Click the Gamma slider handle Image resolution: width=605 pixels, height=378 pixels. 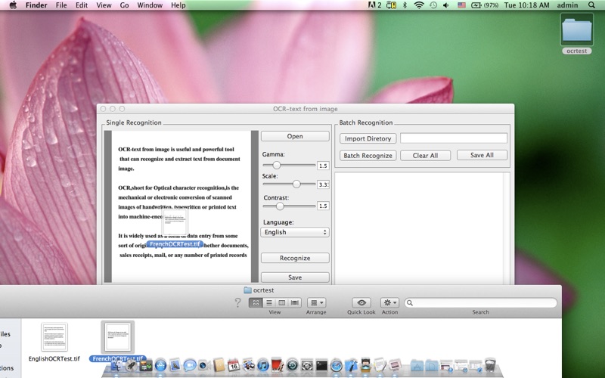pos(276,165)
